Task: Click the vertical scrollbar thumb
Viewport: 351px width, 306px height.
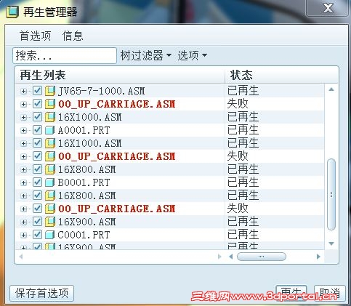Action: point(331,194)
